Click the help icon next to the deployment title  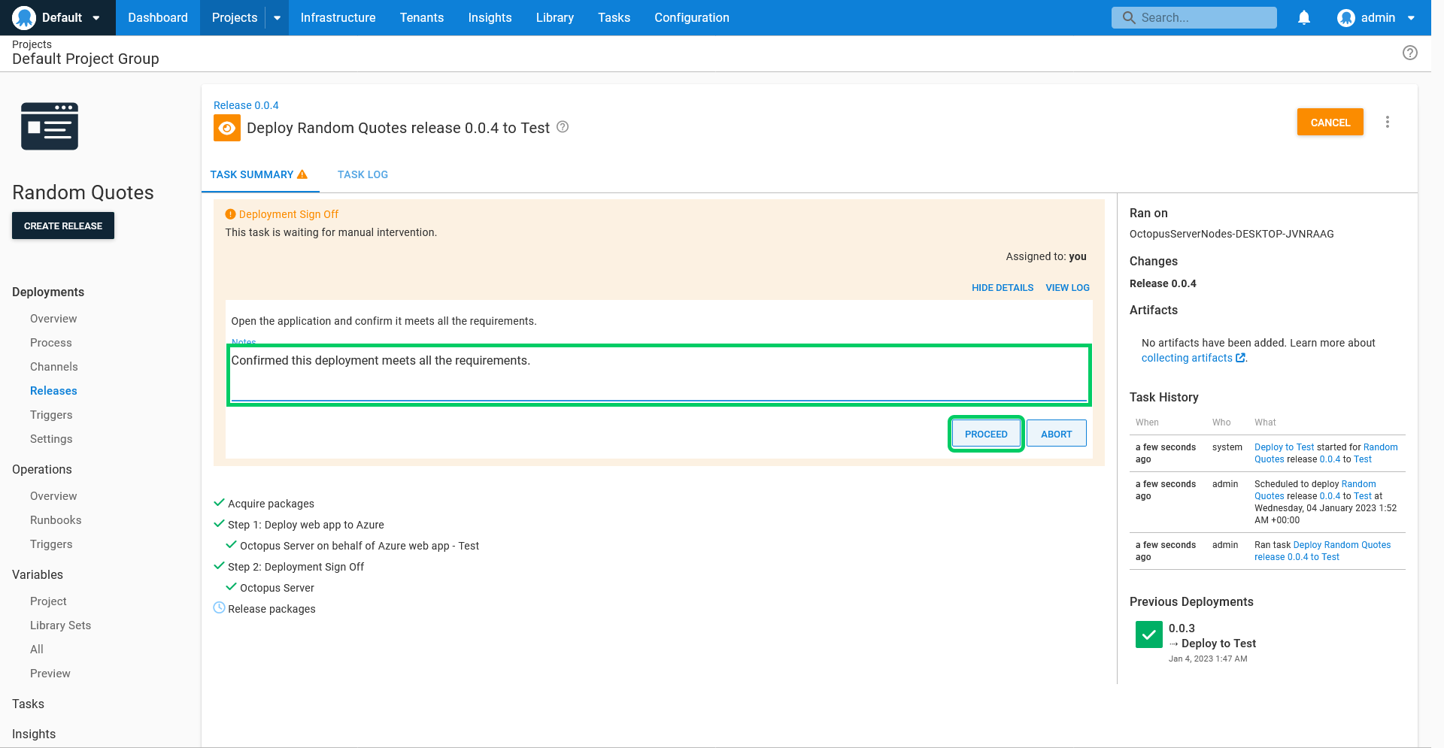point(563,127)
